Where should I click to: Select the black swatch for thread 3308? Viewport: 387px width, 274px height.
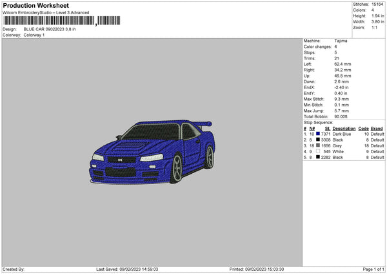[319, 139]
